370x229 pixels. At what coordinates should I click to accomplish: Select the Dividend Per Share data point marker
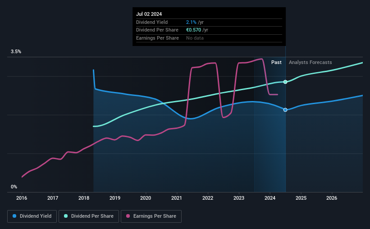(285, 82)
